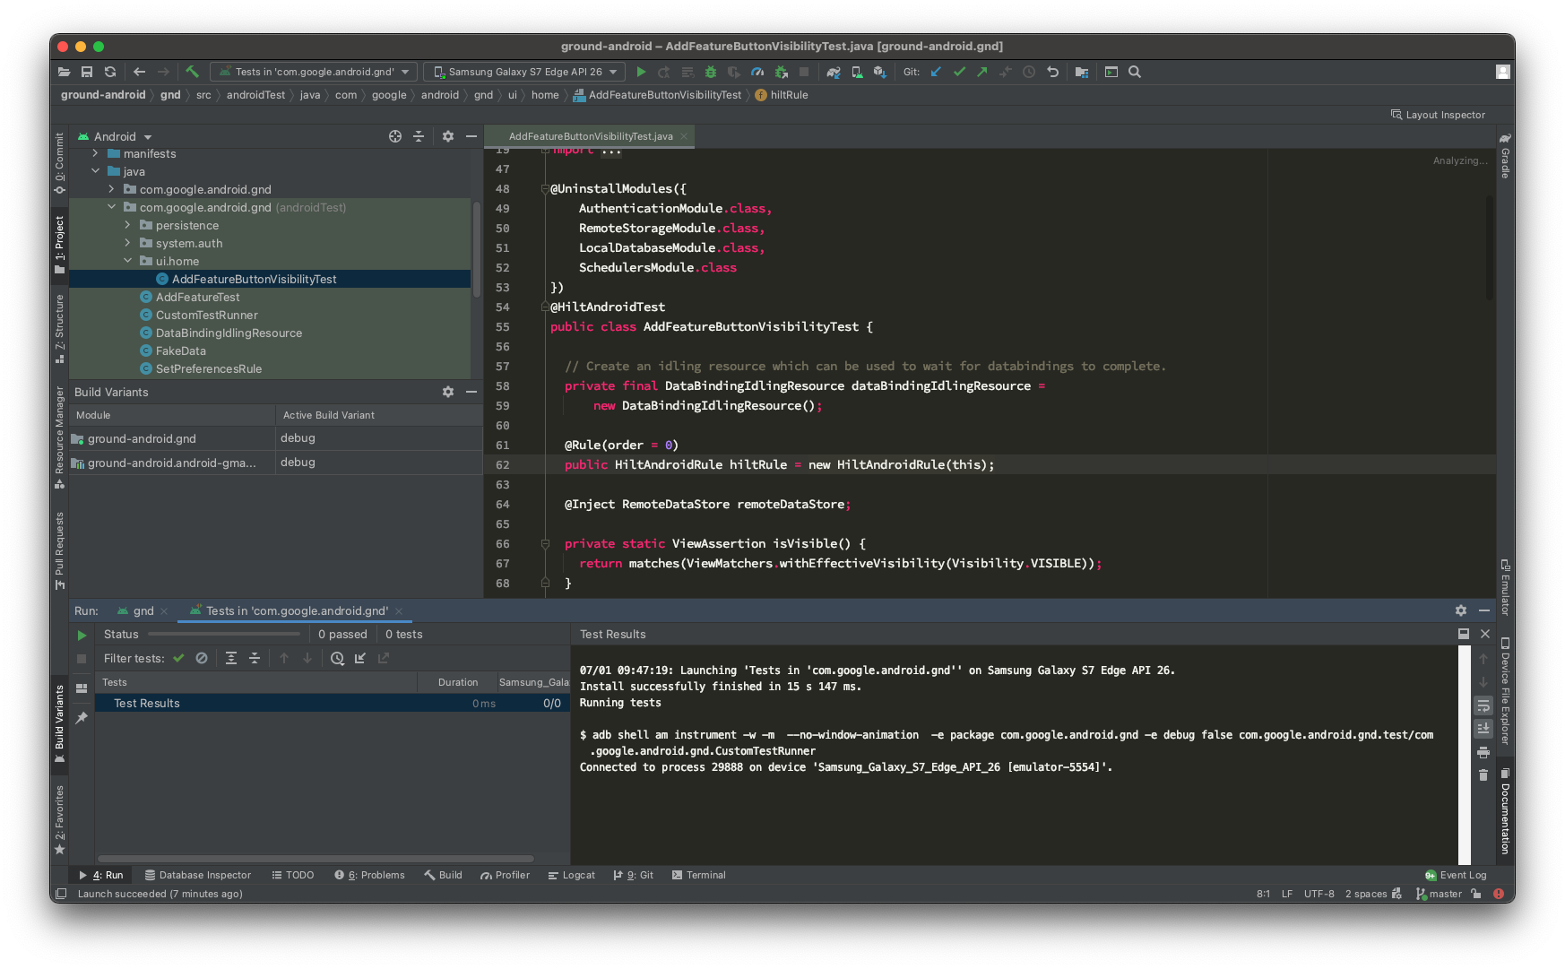Update project from Git (blue arrow)
This screenshot has width=1565, height=969.
pyautogui.click(x=936, y=72)
